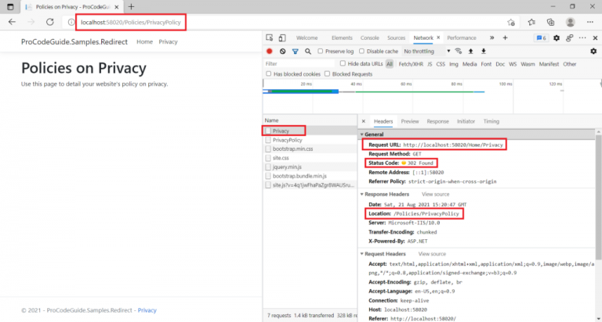602x322 pixels.
Task: Toggle device emulation icon
Action: pyautogui.click(x=282, y=38)
